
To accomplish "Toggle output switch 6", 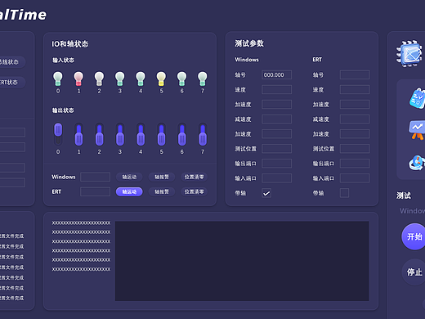I will [x=181, y=134].
